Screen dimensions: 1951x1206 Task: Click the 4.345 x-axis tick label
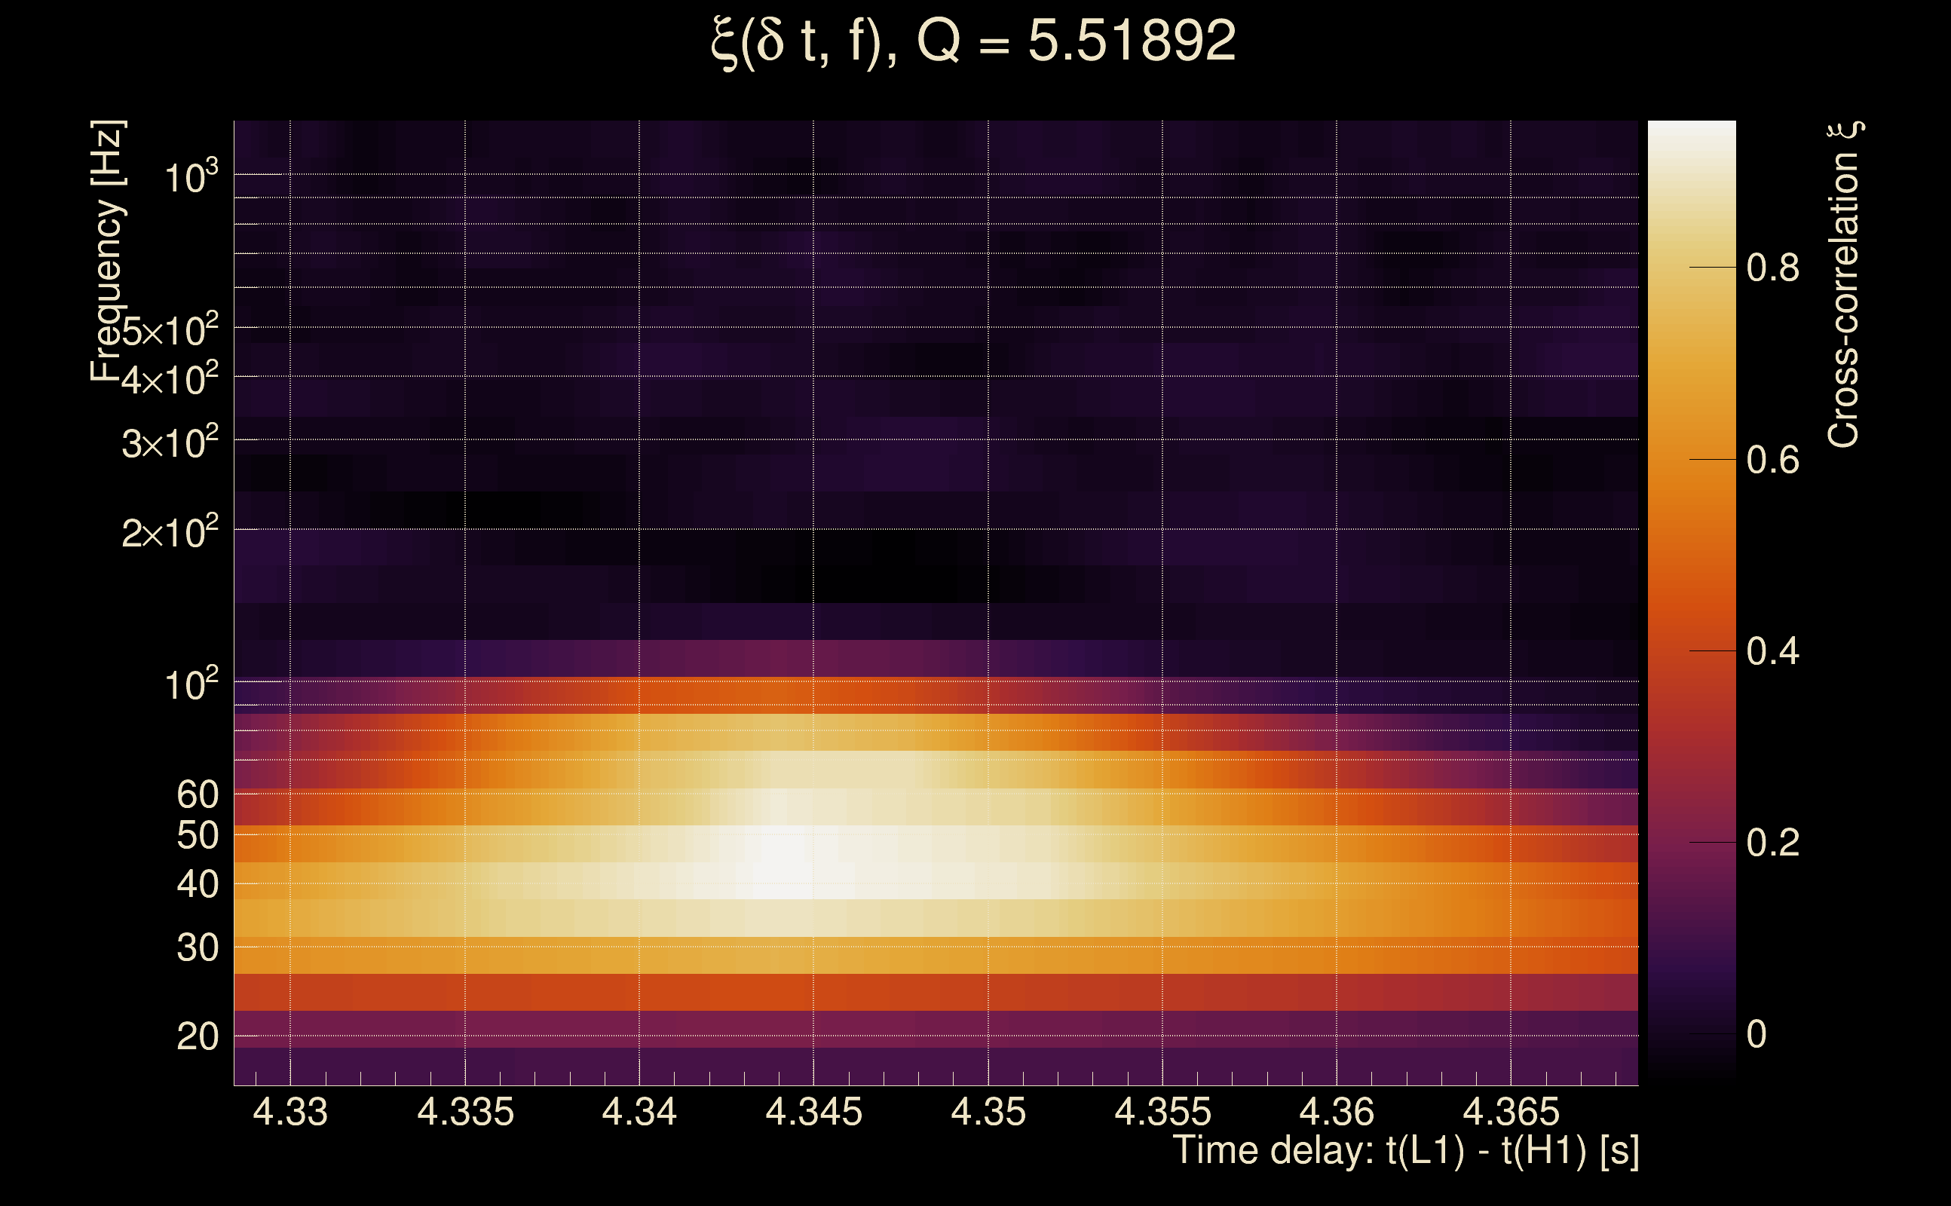pos(813,1112)
